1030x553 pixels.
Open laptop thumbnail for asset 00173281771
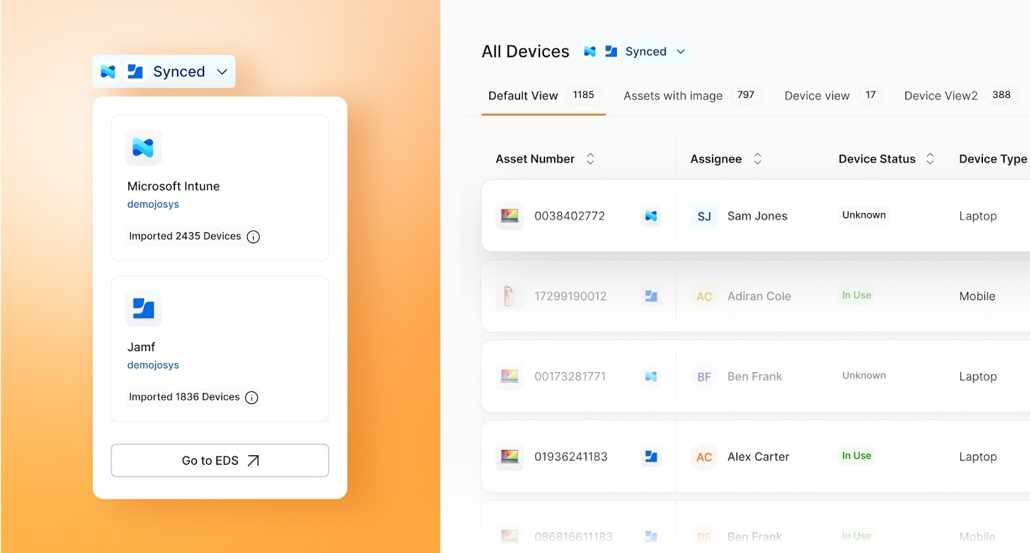click(509, 376)
